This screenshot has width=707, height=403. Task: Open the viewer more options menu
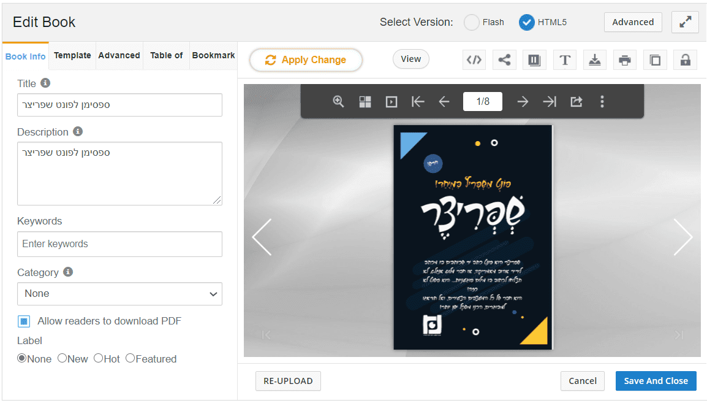(602, 102)
